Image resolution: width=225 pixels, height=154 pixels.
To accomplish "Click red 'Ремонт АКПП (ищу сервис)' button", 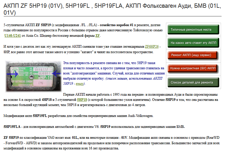I will (x=193, y=55).
